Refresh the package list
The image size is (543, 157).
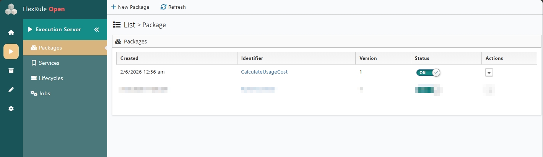tap(173, 7)
